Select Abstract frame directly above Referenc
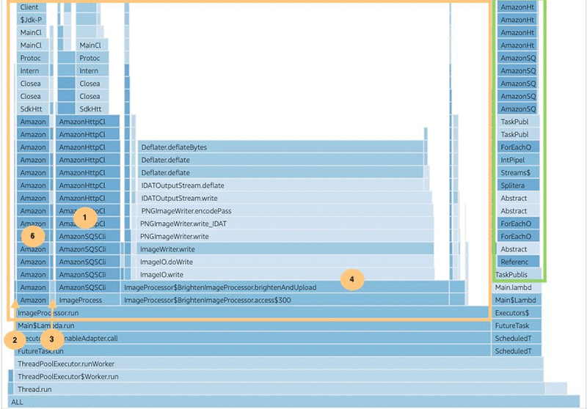Viewport: 587px width, 409px height. click(x=518, y=249)
